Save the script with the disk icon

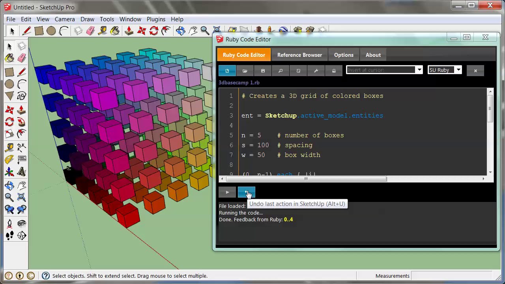click(263, 71)
